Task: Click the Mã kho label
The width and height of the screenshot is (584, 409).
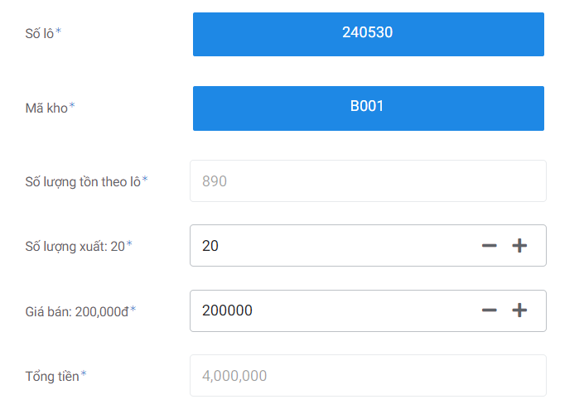Action: 46,108
